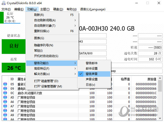This screenshot has width=164, height=122.
Task: Click the blue status orb for attribute A7
Action: (x=5, y=106)
